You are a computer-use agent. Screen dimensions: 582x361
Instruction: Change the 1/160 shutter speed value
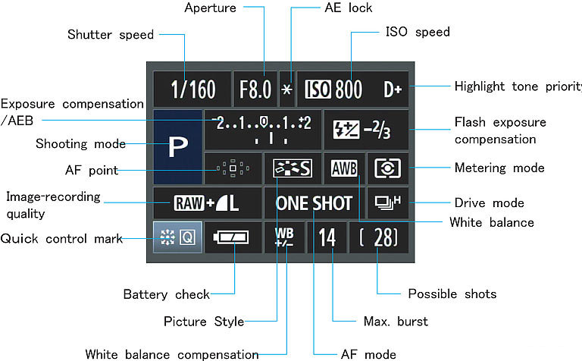tap(192, 89)
